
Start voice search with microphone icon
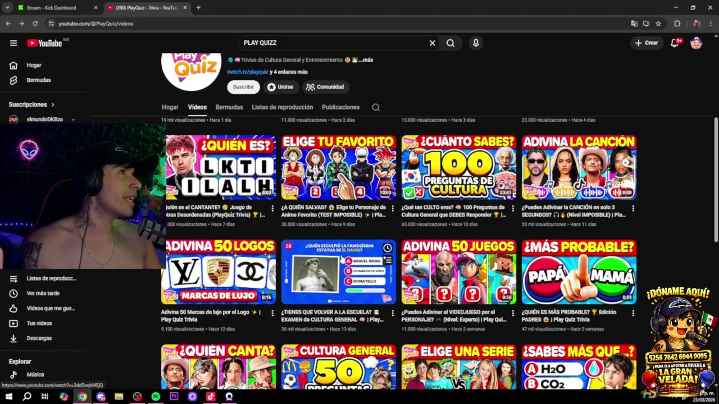pyautogui.click(x=476, y=43)
